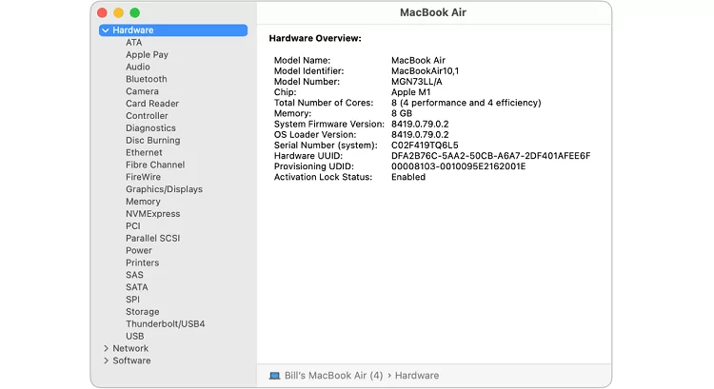This screenshot has width=714, height=389.
Task: Click the Provisioning UDID value
Action: point(459,166)
